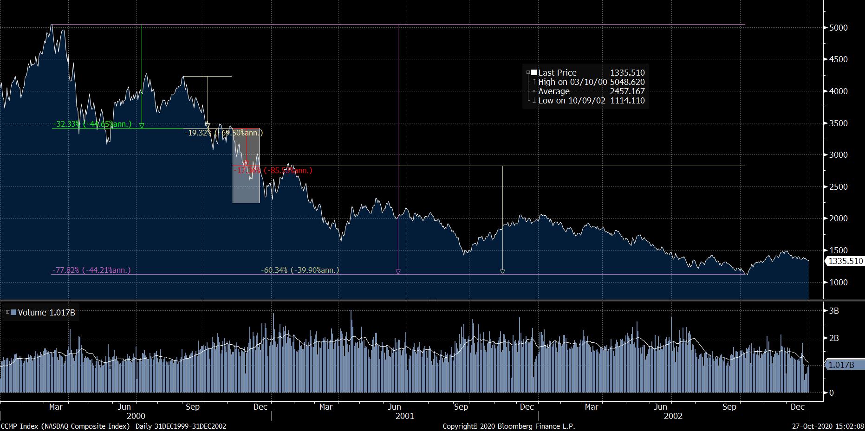
Task: Click the 5000 tick arrow on price axis
Action: pyautogui.click(x=826, y=28)
